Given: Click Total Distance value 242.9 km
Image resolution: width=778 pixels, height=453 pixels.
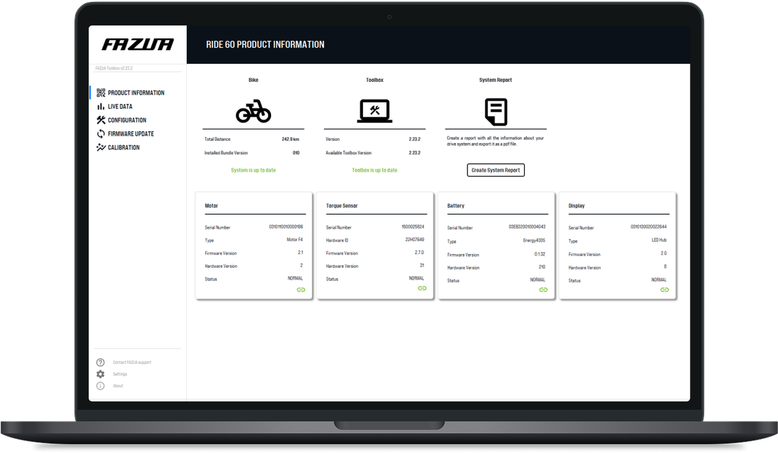Looking at the screenshot, I should (x=290, y=139).
